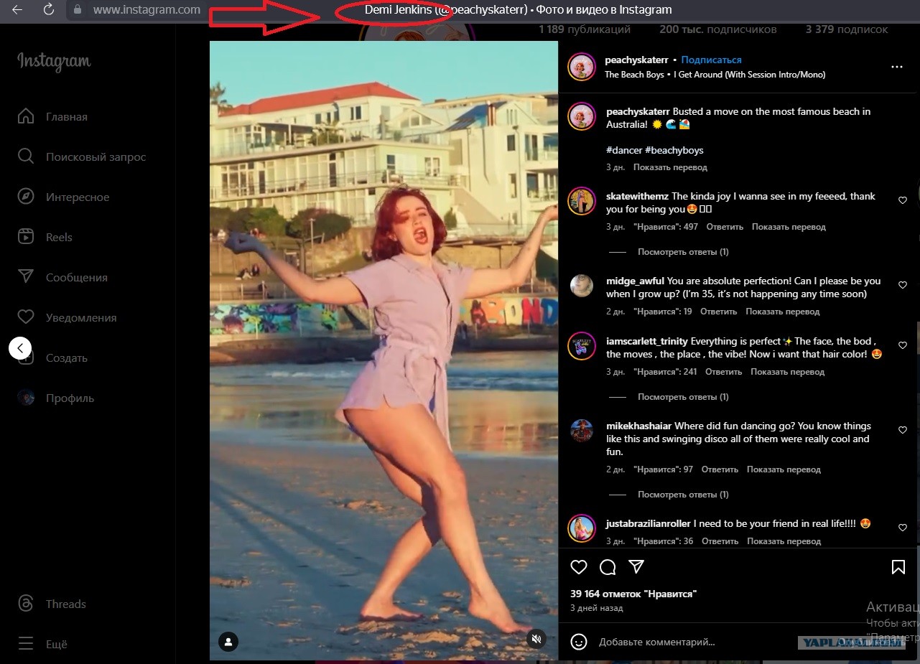Like justabrazilianroller comment heart
The image size is (920, 664).
[x=903, y=528]
